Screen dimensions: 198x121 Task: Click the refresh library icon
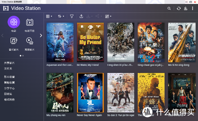tap(179, 9)
